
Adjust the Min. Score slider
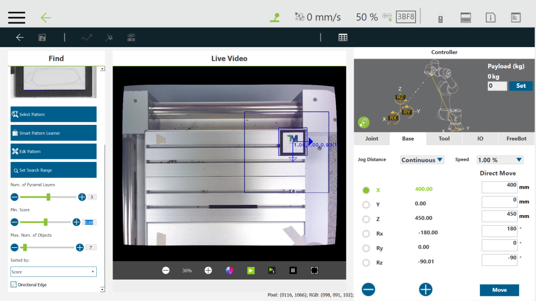click(x=46, y=222)
